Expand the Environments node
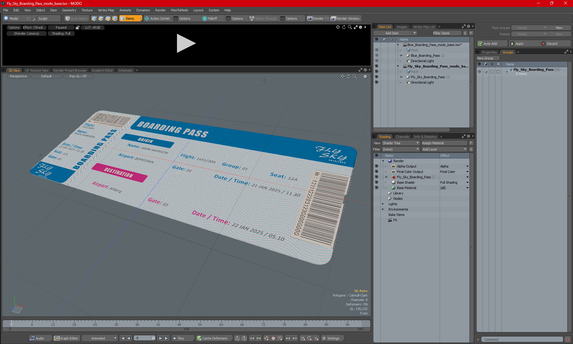Screen dimensions: 573x344 [x=383, y=209]
